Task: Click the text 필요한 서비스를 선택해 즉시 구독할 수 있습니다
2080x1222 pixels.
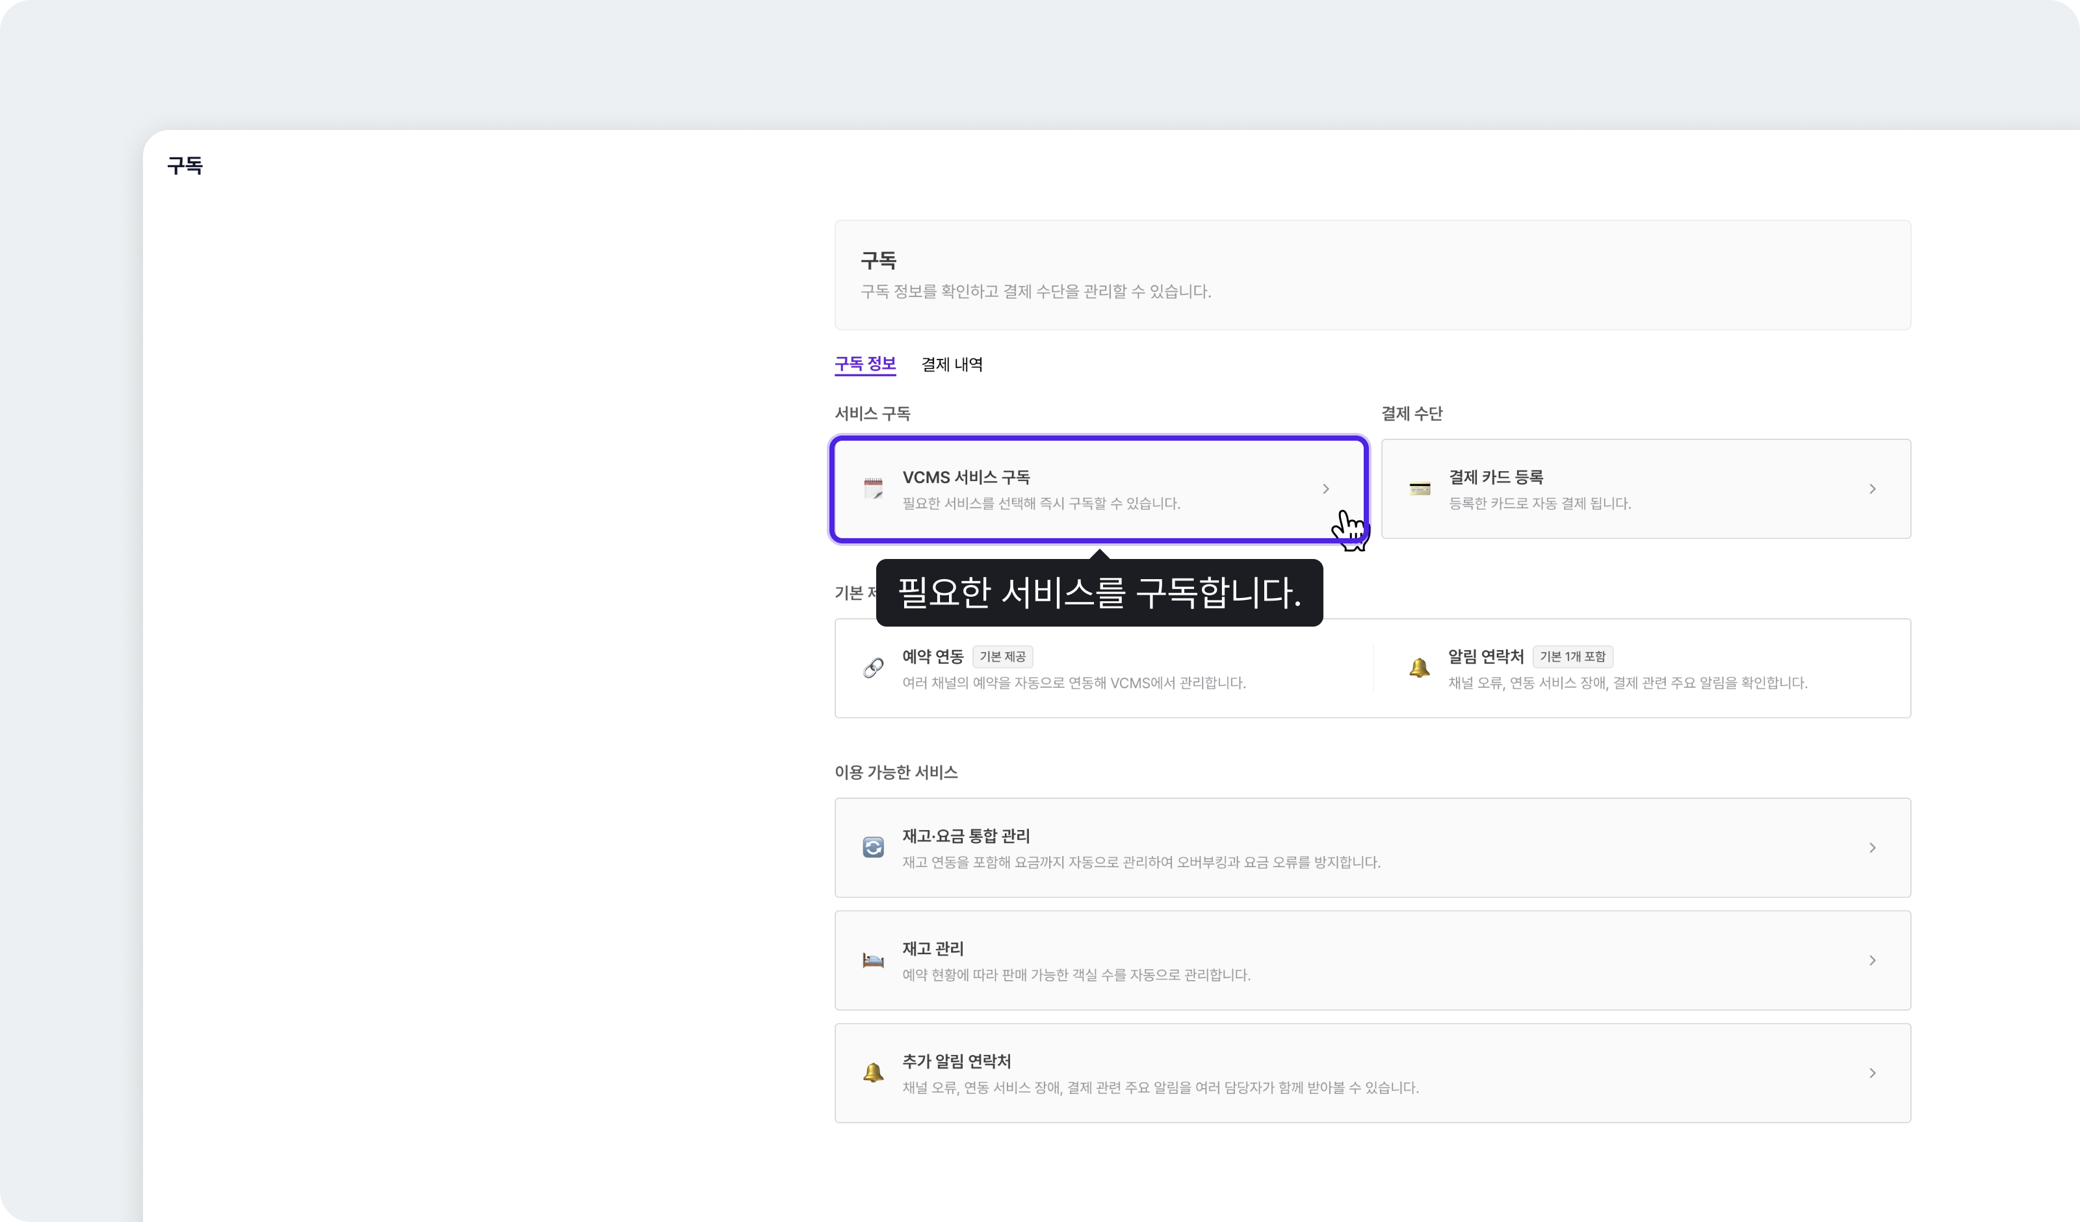Action: click(x=1042, y=504)
